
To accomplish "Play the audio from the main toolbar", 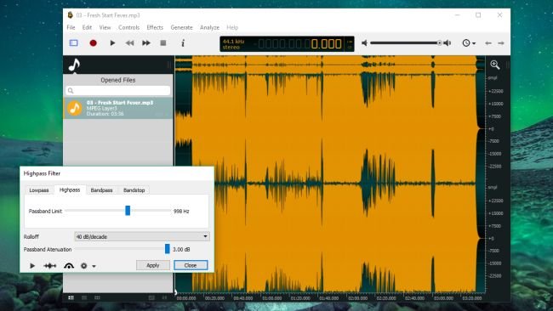I will tap(112, 43).
